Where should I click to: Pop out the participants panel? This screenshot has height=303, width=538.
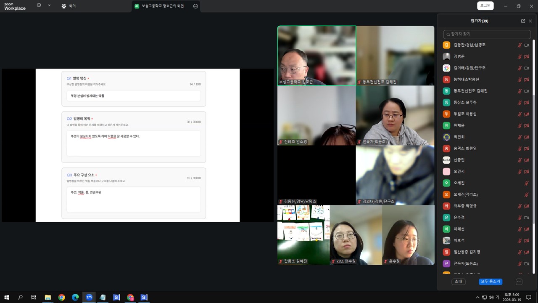tap(523, 21)
